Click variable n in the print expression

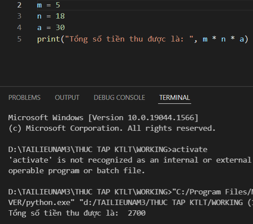(x=223, y=39)
